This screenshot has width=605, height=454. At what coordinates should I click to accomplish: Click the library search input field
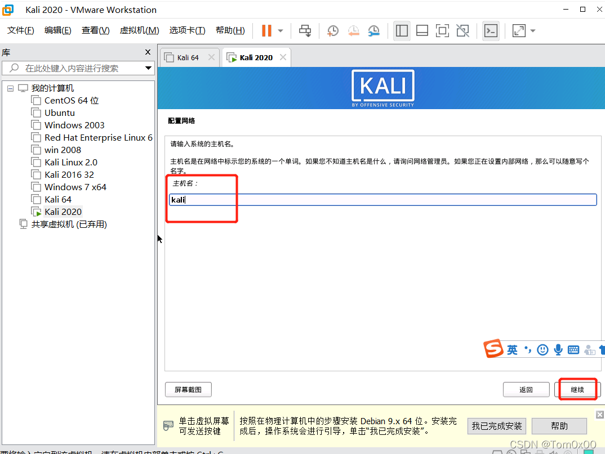coord(72,68)
